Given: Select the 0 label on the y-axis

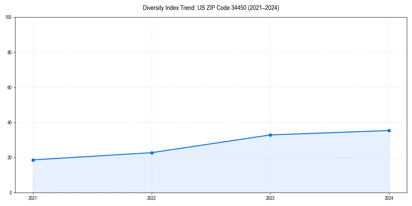Looking at the screenshot, I should pos(11,193).
